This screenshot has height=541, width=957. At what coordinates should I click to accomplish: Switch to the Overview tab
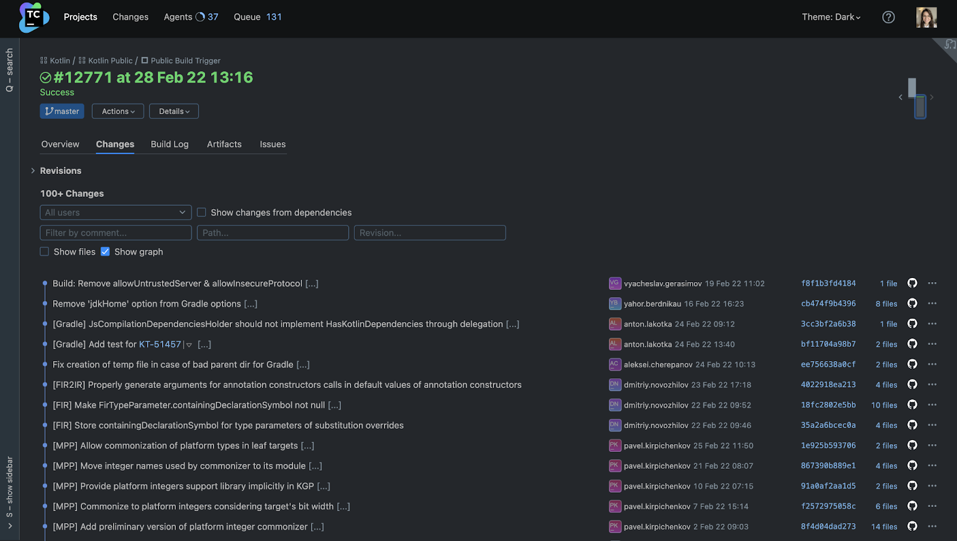60,144
